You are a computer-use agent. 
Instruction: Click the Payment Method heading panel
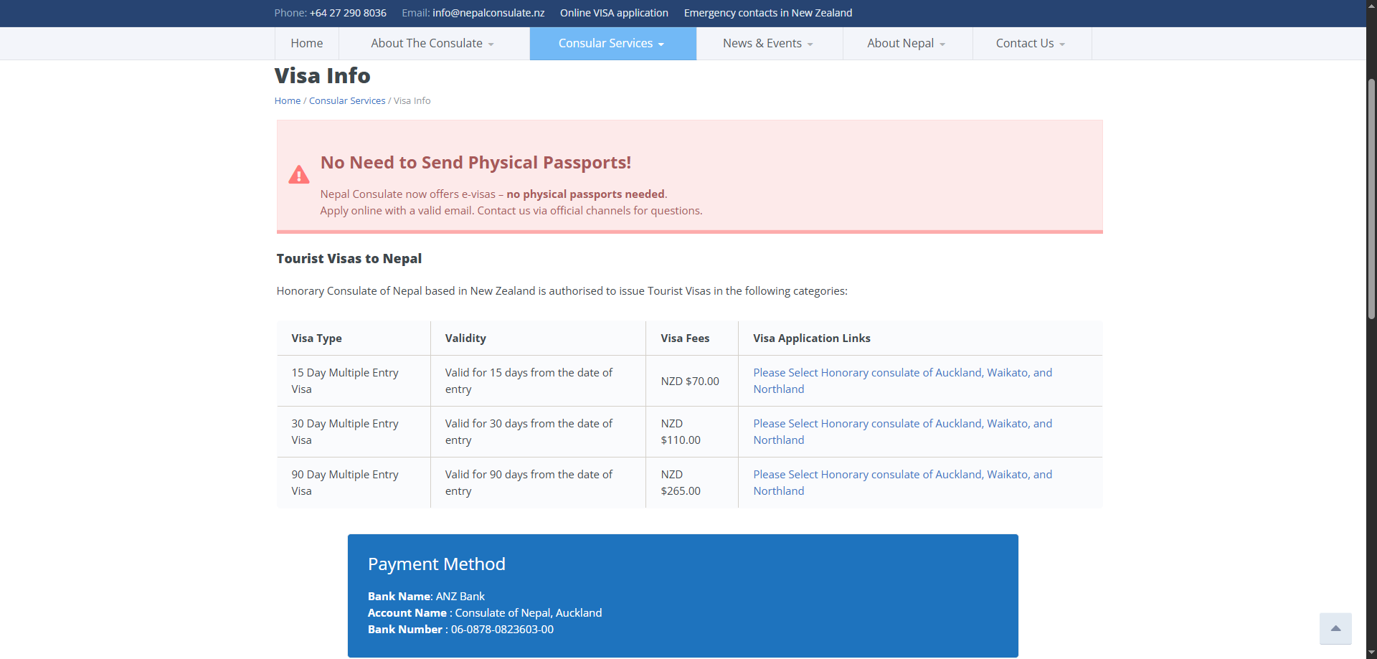pyautogui.click(x=682, y=595)
